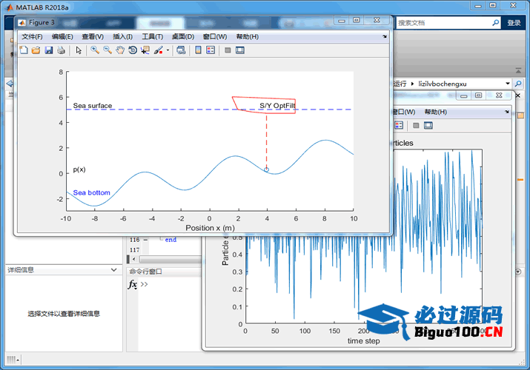Click the 登录 sign-in button

[x=514, y=23]
